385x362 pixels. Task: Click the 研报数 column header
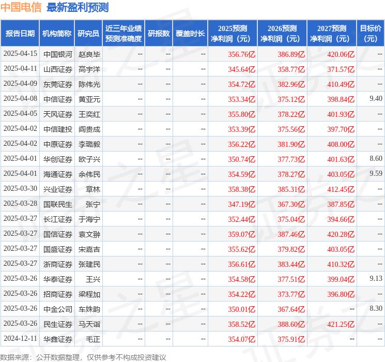coord(159,34)
